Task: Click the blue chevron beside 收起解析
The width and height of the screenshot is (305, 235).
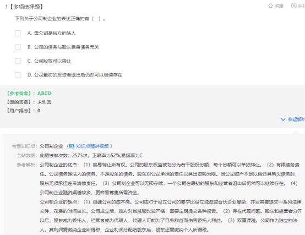Action: click(x=283, y=119)
